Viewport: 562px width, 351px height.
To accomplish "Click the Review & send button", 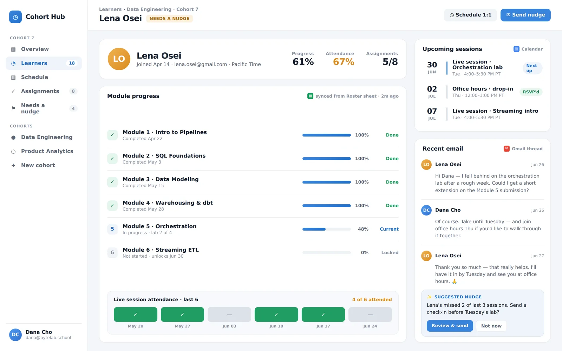I will click(450, 326).
